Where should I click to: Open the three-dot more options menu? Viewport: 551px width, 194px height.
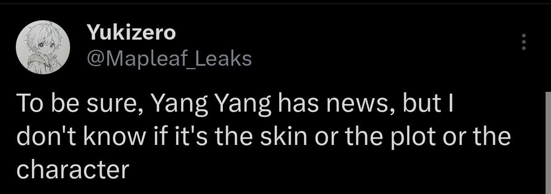(524, 41)
